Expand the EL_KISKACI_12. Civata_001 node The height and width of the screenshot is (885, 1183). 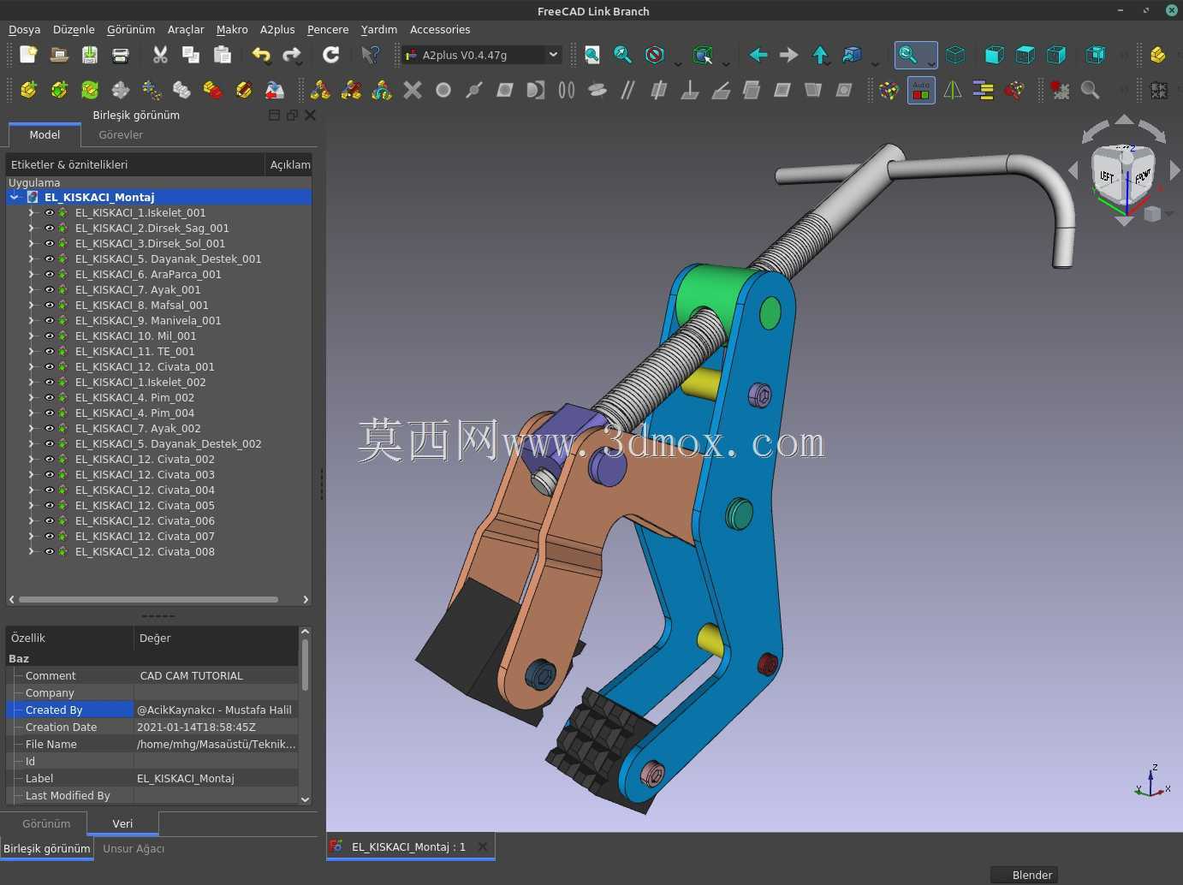pos(32,367)
